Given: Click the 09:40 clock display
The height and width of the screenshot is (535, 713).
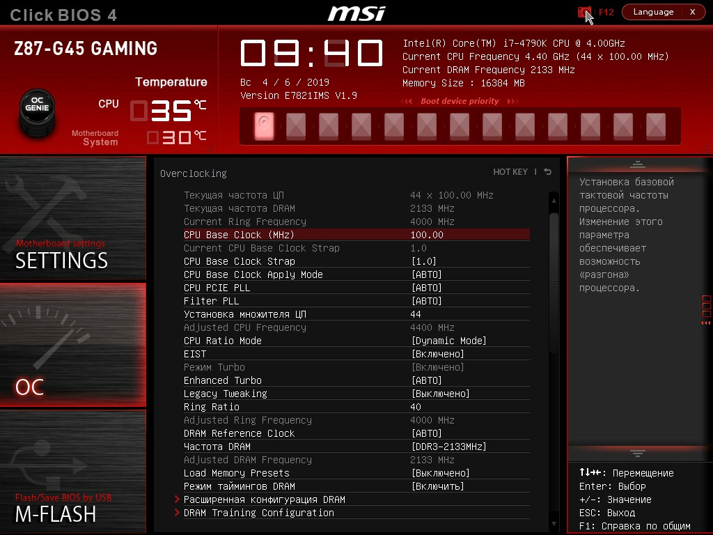Looking at the screenshot, I should pos(311,53).
